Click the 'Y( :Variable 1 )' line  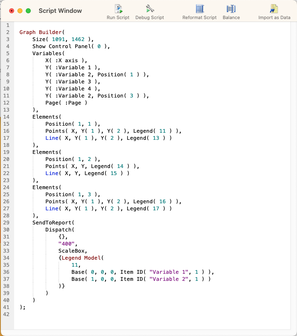73,68
